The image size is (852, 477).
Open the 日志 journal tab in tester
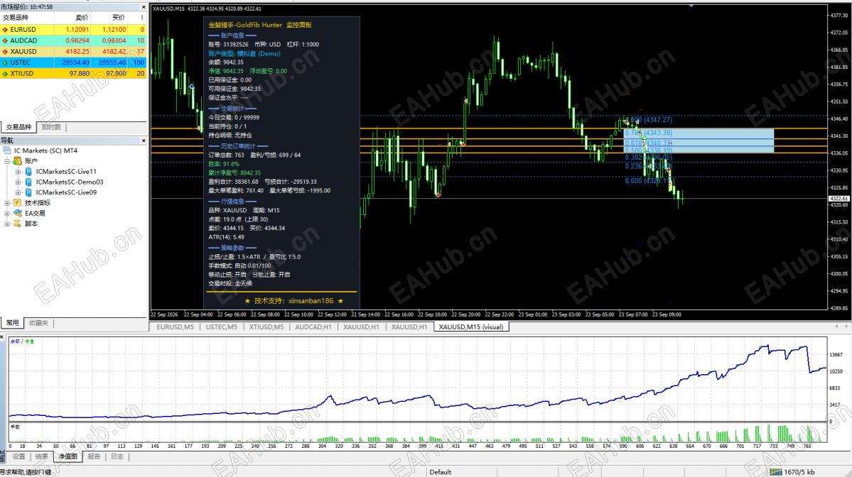click(x=117, y=457)
